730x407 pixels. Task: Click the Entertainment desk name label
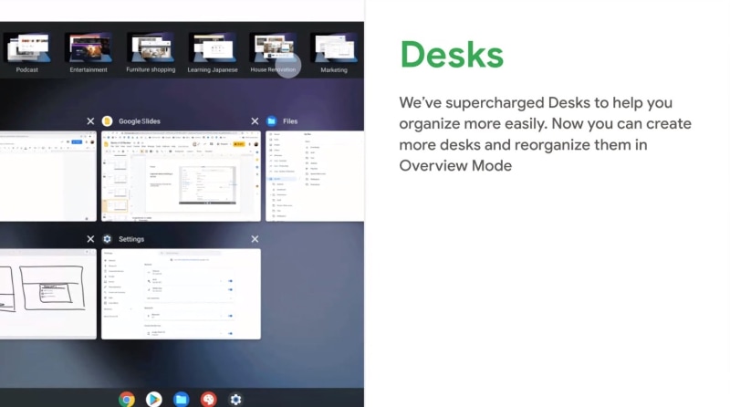[89, 70]
